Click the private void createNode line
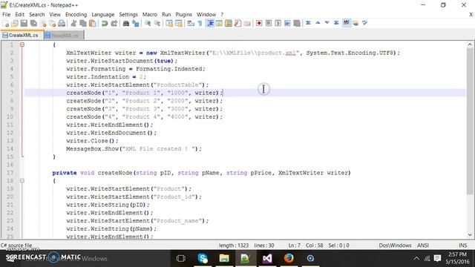 tap(201, 173)
